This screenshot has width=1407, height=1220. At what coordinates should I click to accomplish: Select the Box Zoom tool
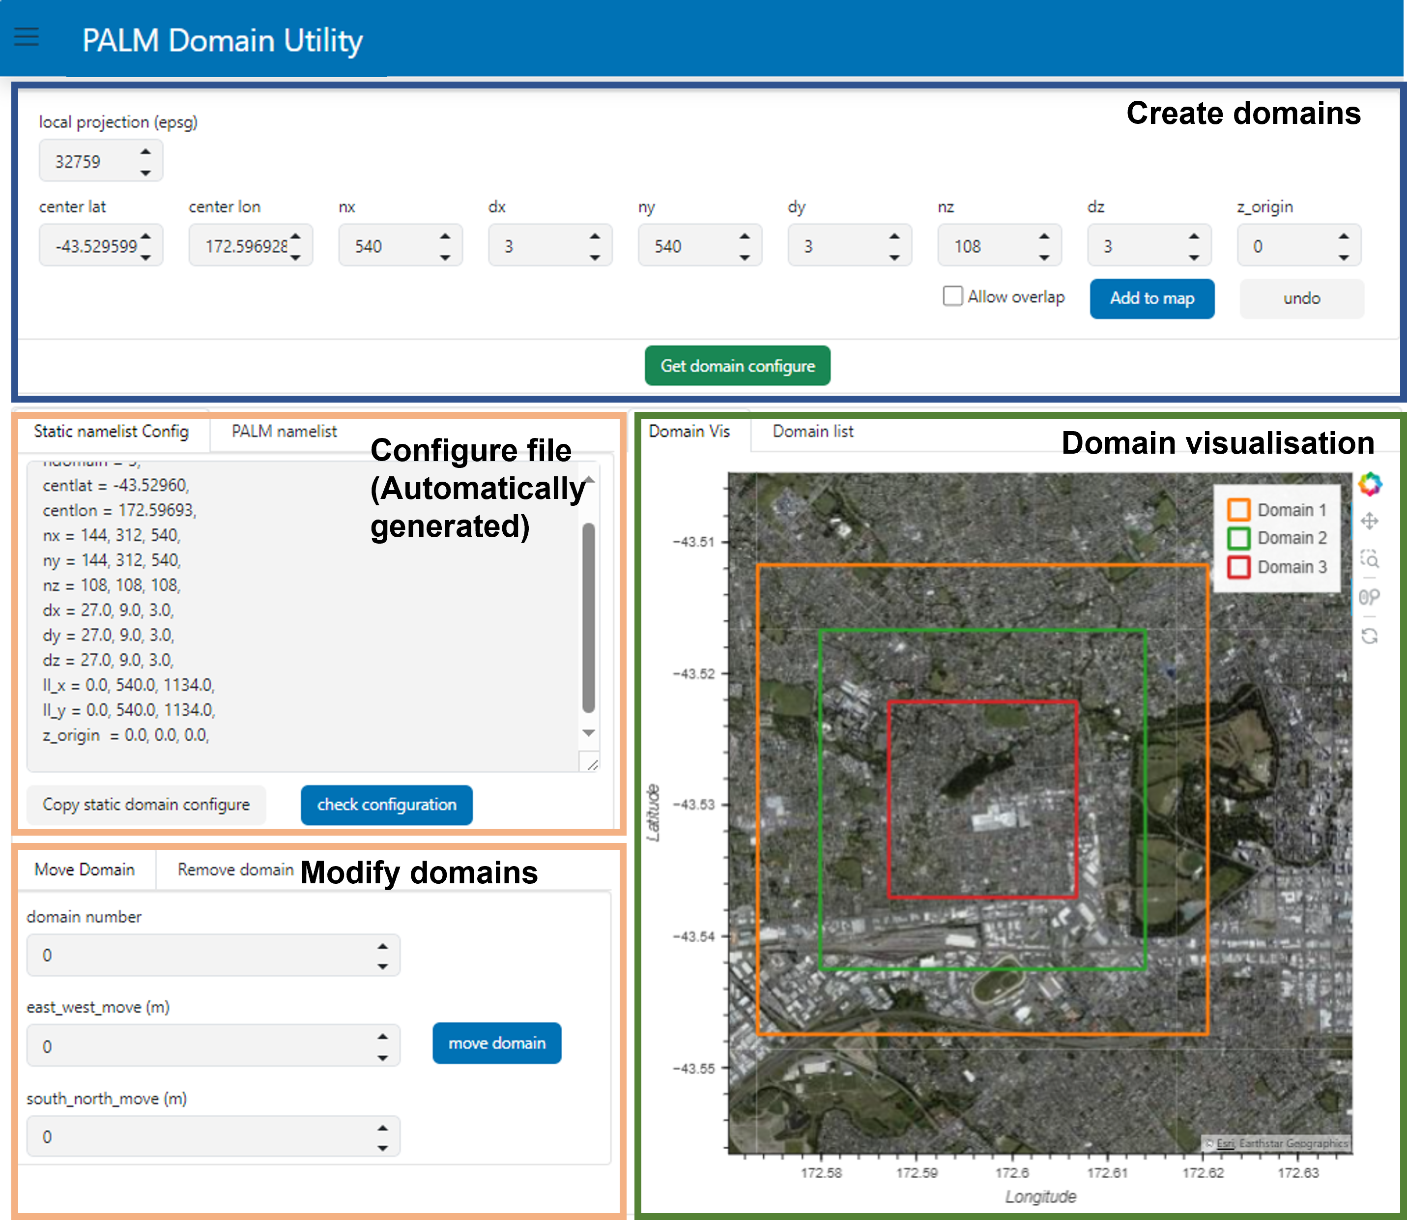click(x=1369, y=559)
